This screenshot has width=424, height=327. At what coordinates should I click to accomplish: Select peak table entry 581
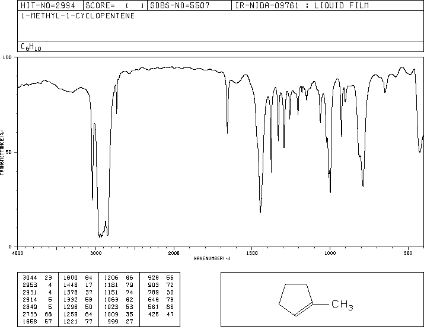point(161,307)
